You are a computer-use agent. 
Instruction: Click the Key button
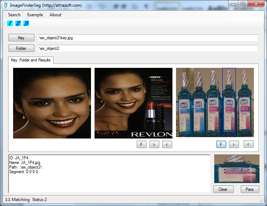21,38
